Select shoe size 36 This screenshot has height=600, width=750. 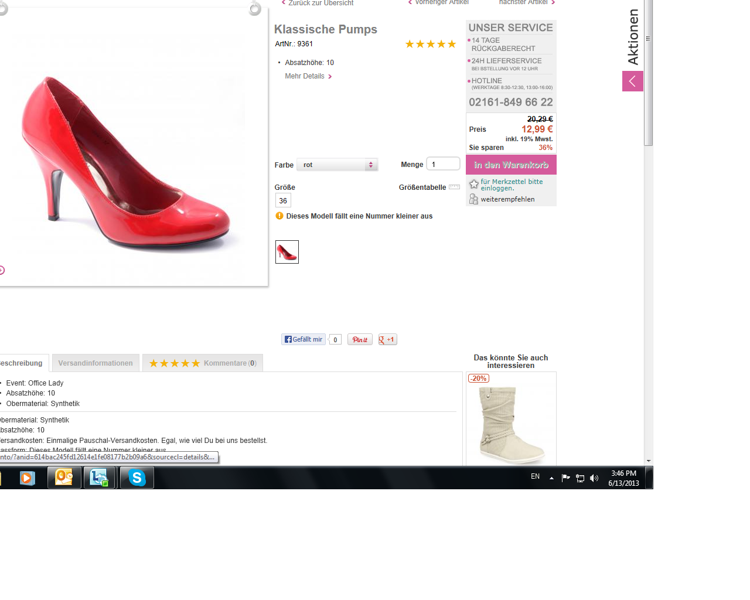click(283, 200)
